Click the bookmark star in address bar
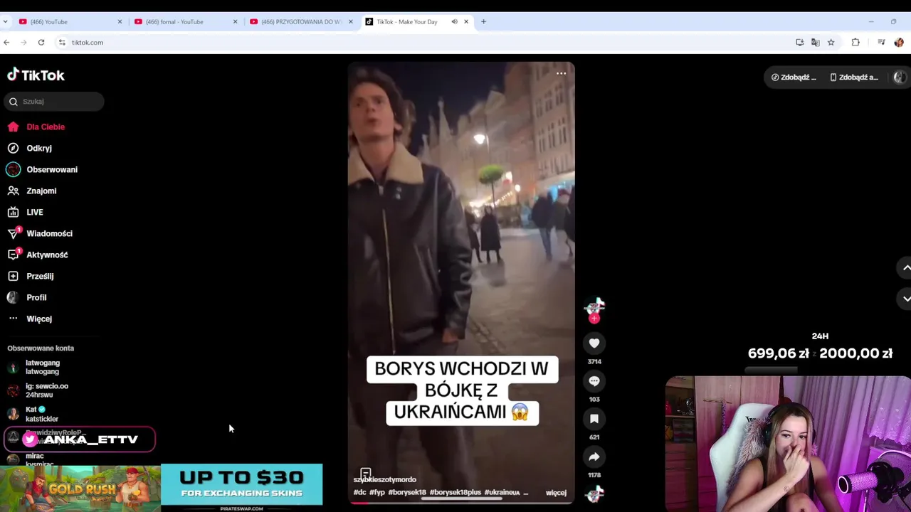Viewport: 911px width, 512px height. tap(831, 43)
